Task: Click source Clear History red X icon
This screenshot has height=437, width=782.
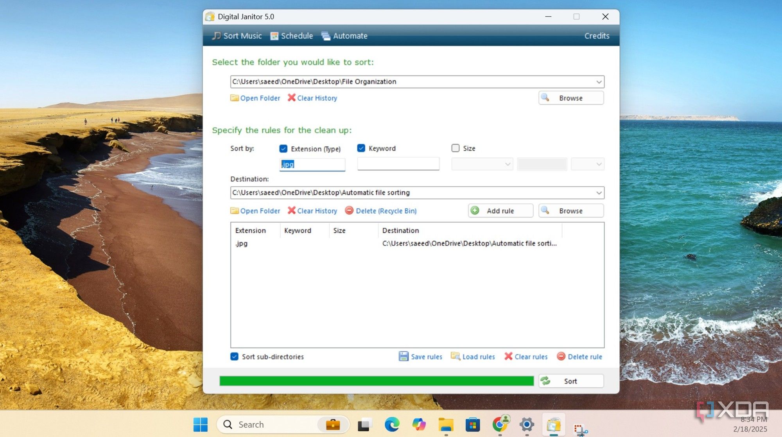Action: [292, 98]
